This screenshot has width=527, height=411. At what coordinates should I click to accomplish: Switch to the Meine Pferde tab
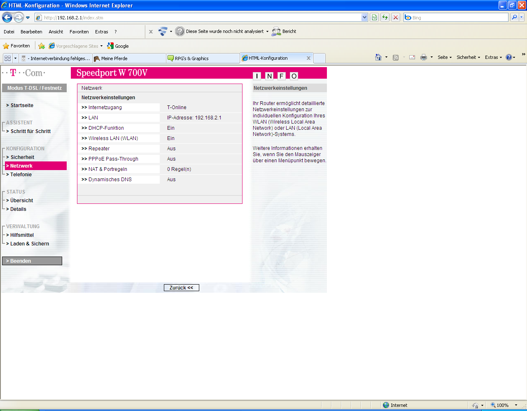click(x=129, y=58)
